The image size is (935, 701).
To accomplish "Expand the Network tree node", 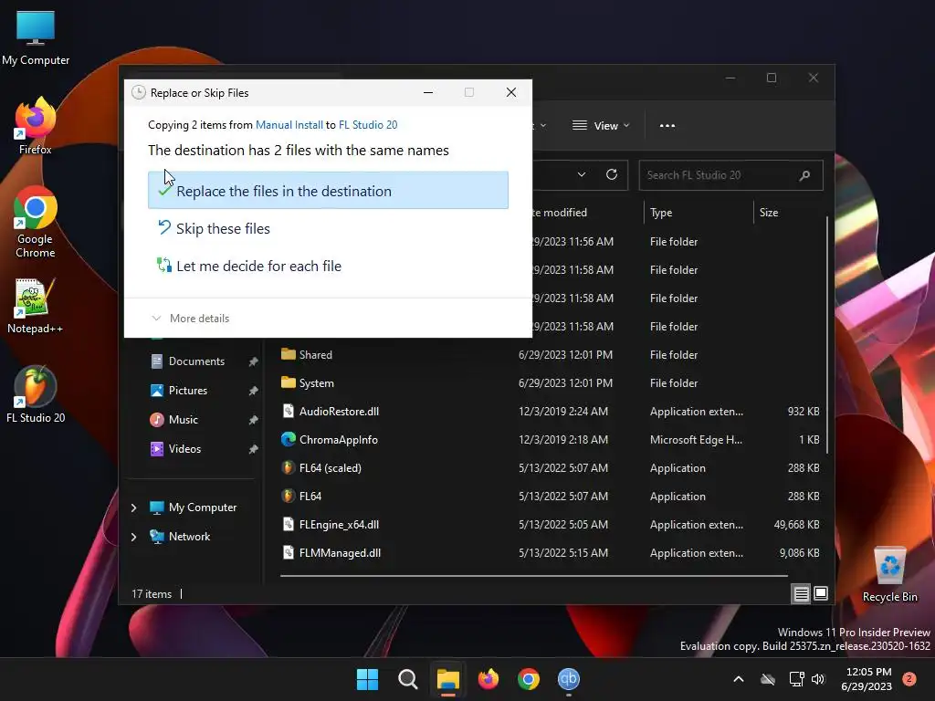I will click(x=133, y=537).
